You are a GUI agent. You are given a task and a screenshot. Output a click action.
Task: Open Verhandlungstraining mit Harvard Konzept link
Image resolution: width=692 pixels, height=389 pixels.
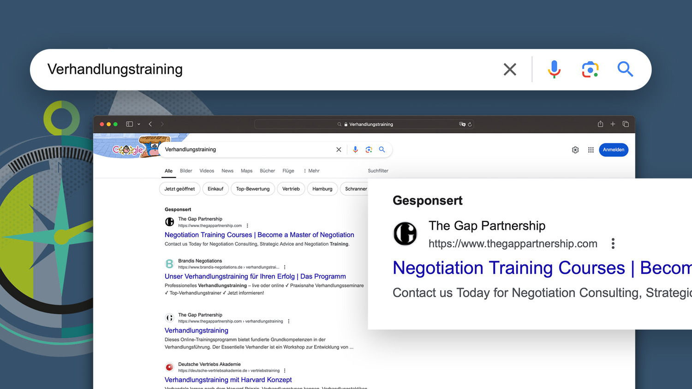[228, 380]
